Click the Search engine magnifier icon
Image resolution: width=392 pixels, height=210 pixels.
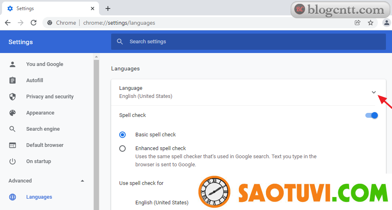click(13, 129)
